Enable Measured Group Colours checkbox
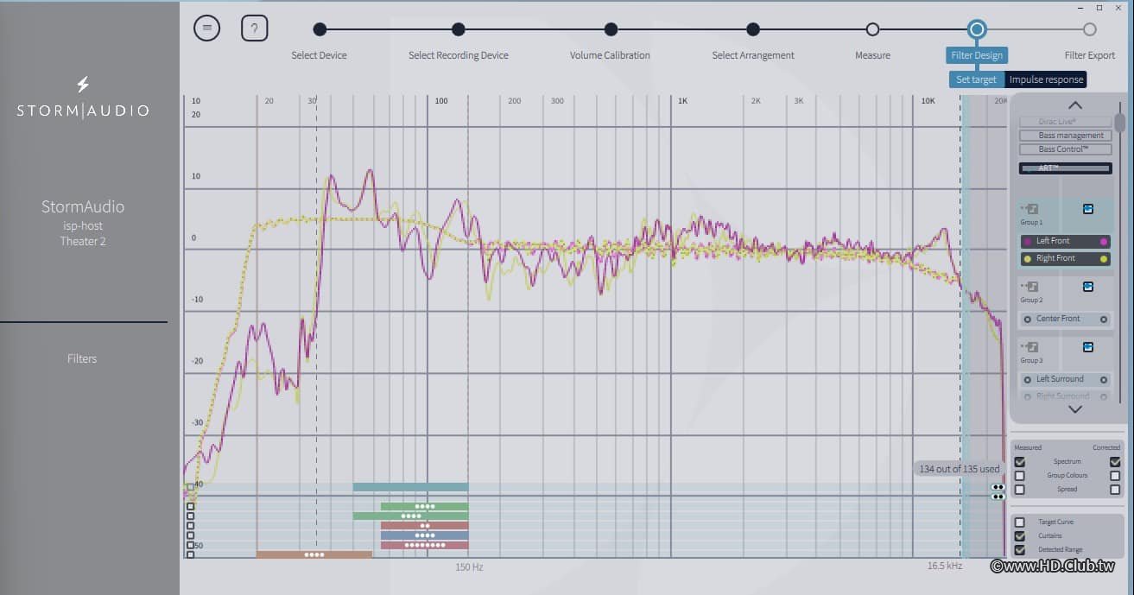Image resolution: width=1134 pixels, height=595 pixels. pyautogui.click(x=1020, y=476)
